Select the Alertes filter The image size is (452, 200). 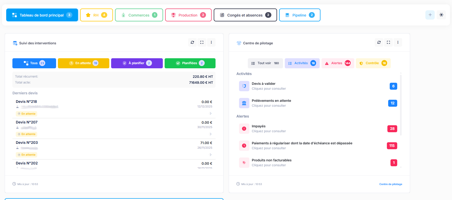click(338, 63)
